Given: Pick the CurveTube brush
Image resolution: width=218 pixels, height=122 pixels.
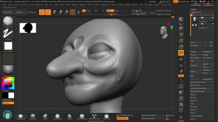Looking at the screenshot, I should [x=107, y=117].
